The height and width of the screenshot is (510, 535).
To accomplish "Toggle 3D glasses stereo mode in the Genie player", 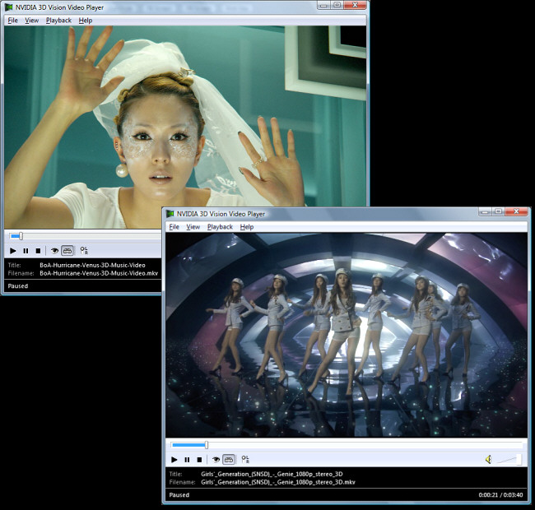I will coord(229,460).
